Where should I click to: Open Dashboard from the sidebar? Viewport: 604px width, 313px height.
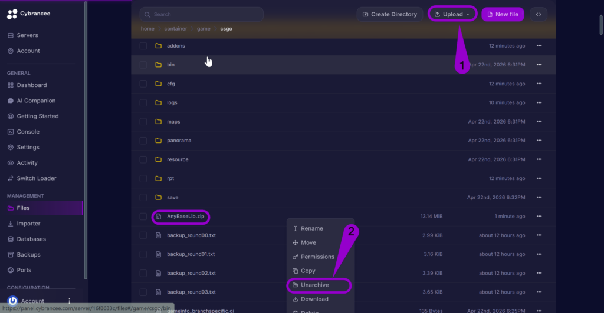coord(27,85)
